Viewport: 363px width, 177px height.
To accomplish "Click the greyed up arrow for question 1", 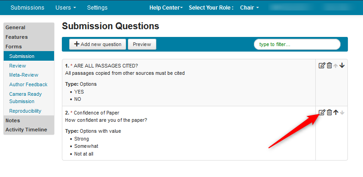I will tap(335, 66).
